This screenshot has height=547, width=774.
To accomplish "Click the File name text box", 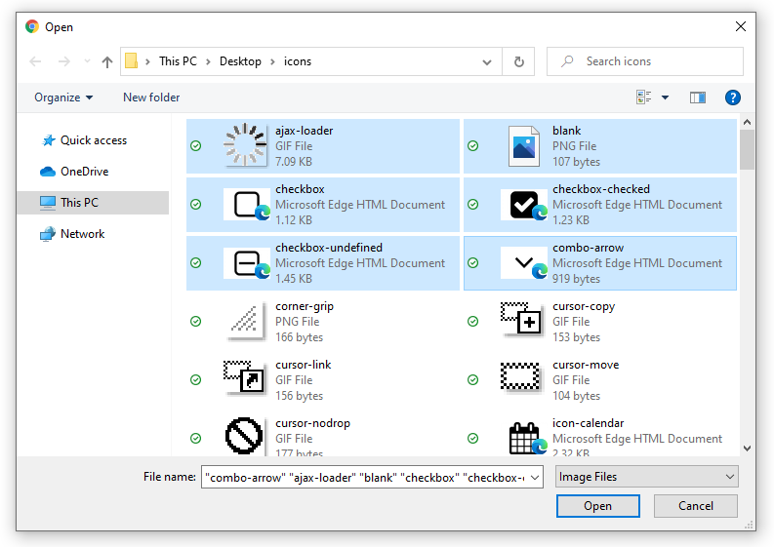I will point(364,477).
